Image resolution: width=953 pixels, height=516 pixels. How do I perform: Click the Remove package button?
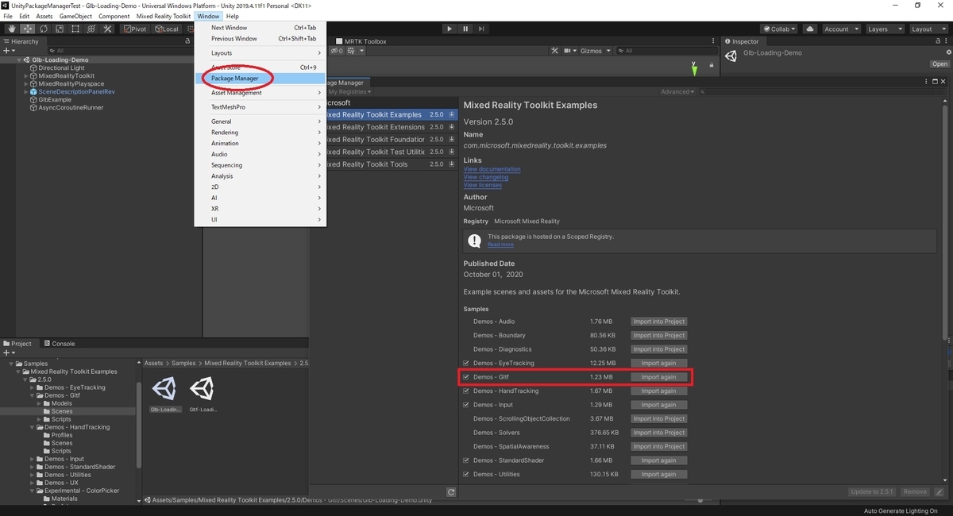tap(914, 492)
